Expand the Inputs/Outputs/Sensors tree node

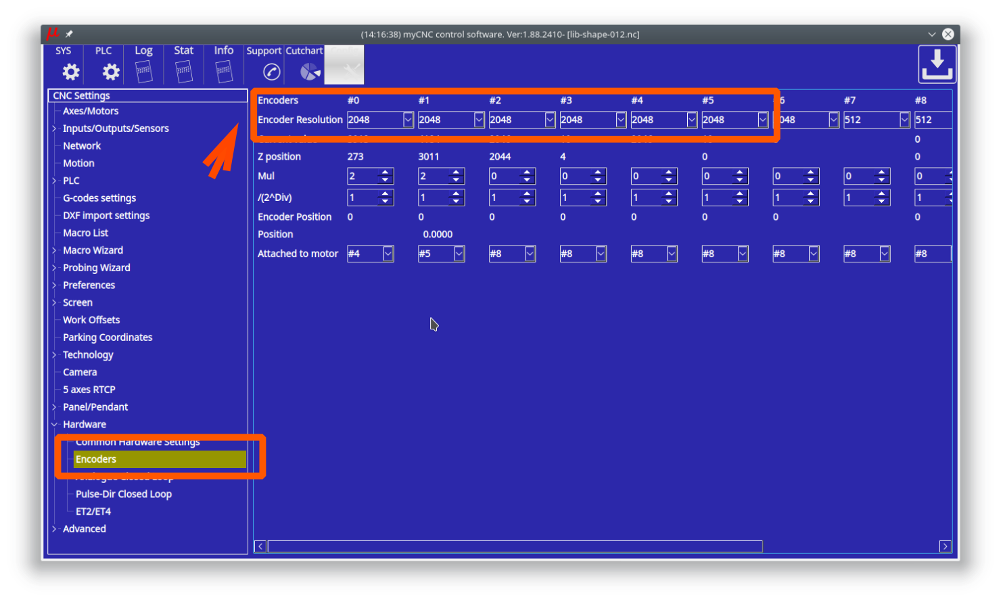click(x=54, y=129)
